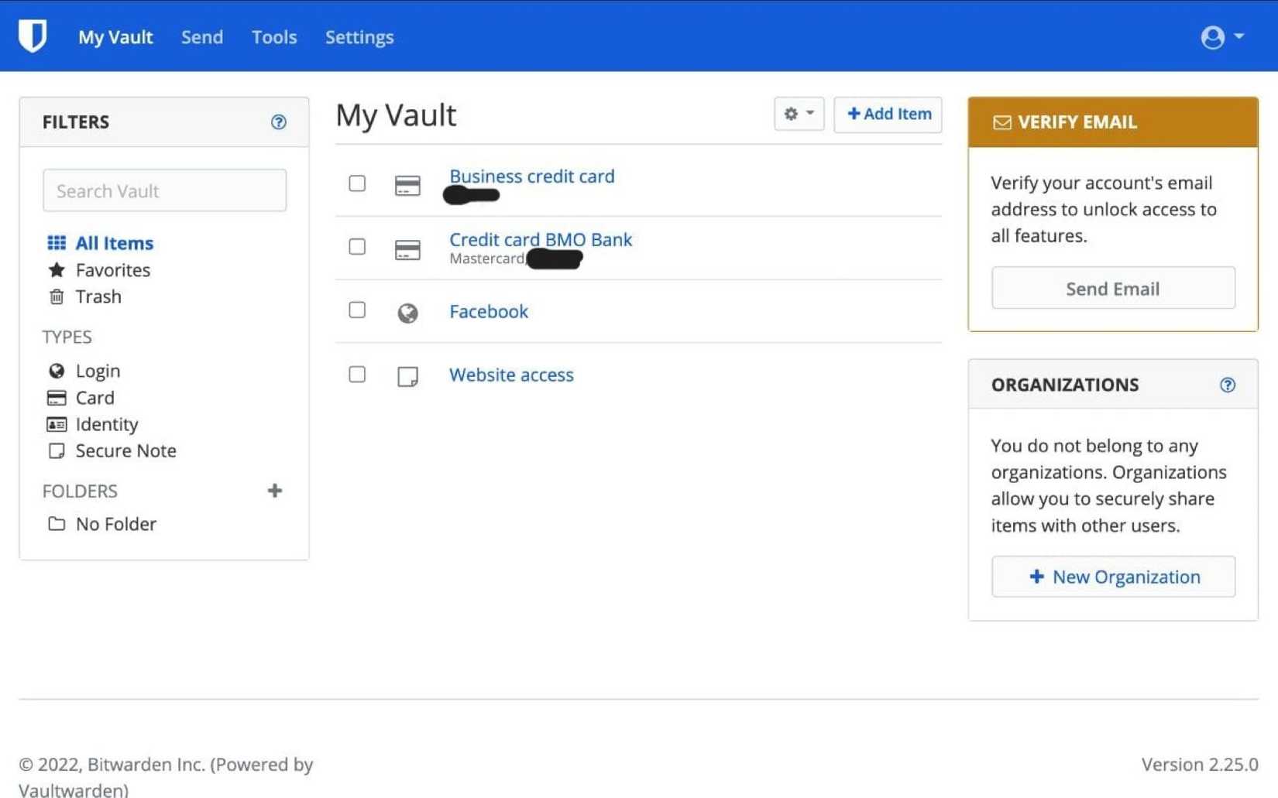Open Organizations help icon
Screen dimensions: 1278x798
(x=1227, y=385)
